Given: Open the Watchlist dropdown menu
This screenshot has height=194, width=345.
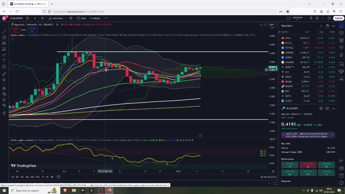Looking at the screenshot, I should point(288,26).
